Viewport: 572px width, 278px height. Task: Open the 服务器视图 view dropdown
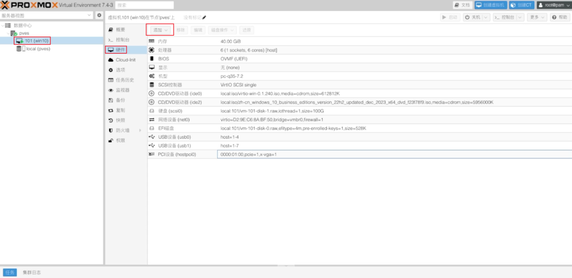click(x=47, y=15)
